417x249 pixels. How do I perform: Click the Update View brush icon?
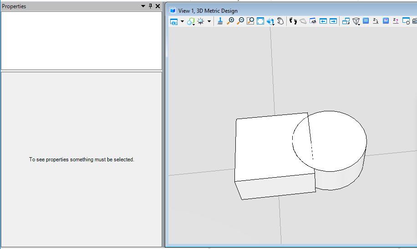click(220, 21)
